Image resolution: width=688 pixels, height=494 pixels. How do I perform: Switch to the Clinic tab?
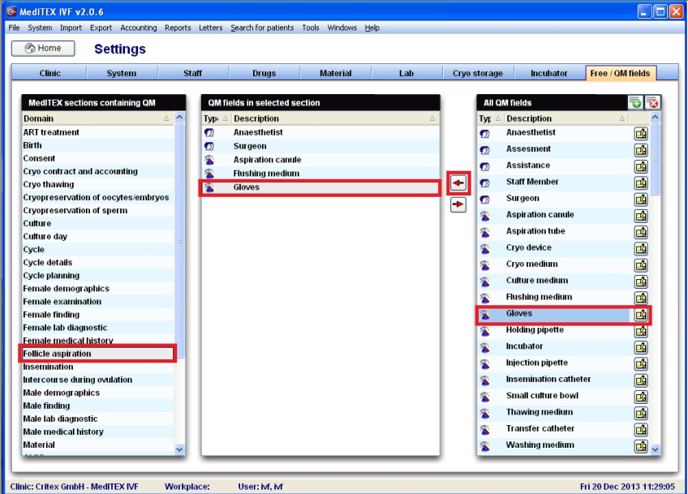coord(49,73)
